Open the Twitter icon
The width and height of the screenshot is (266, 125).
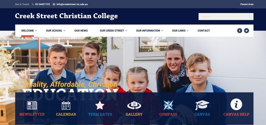point(247,31)
